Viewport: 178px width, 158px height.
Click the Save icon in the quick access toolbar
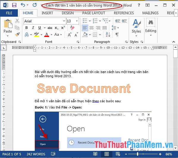click(14, 5)
